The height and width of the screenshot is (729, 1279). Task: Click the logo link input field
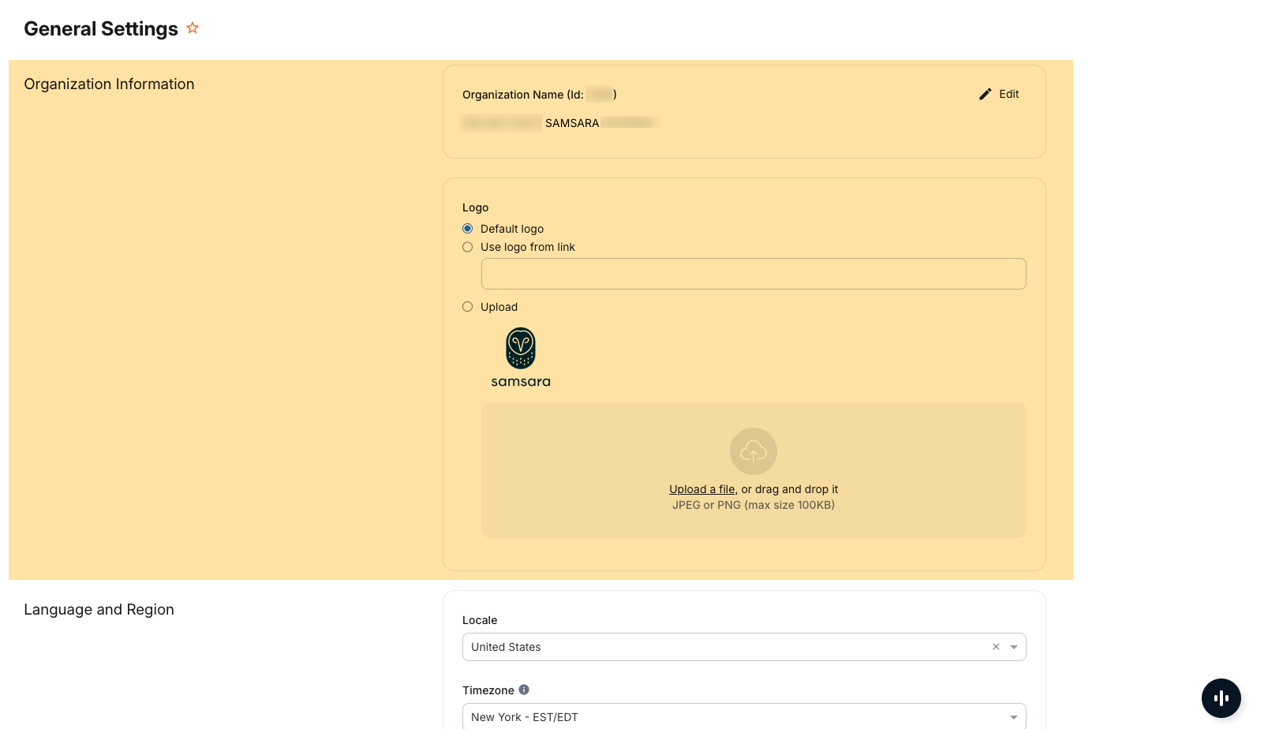click(753, 274)
